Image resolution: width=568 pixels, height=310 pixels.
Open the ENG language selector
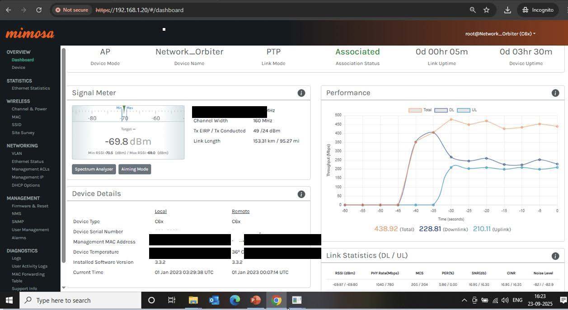[517, 300]
